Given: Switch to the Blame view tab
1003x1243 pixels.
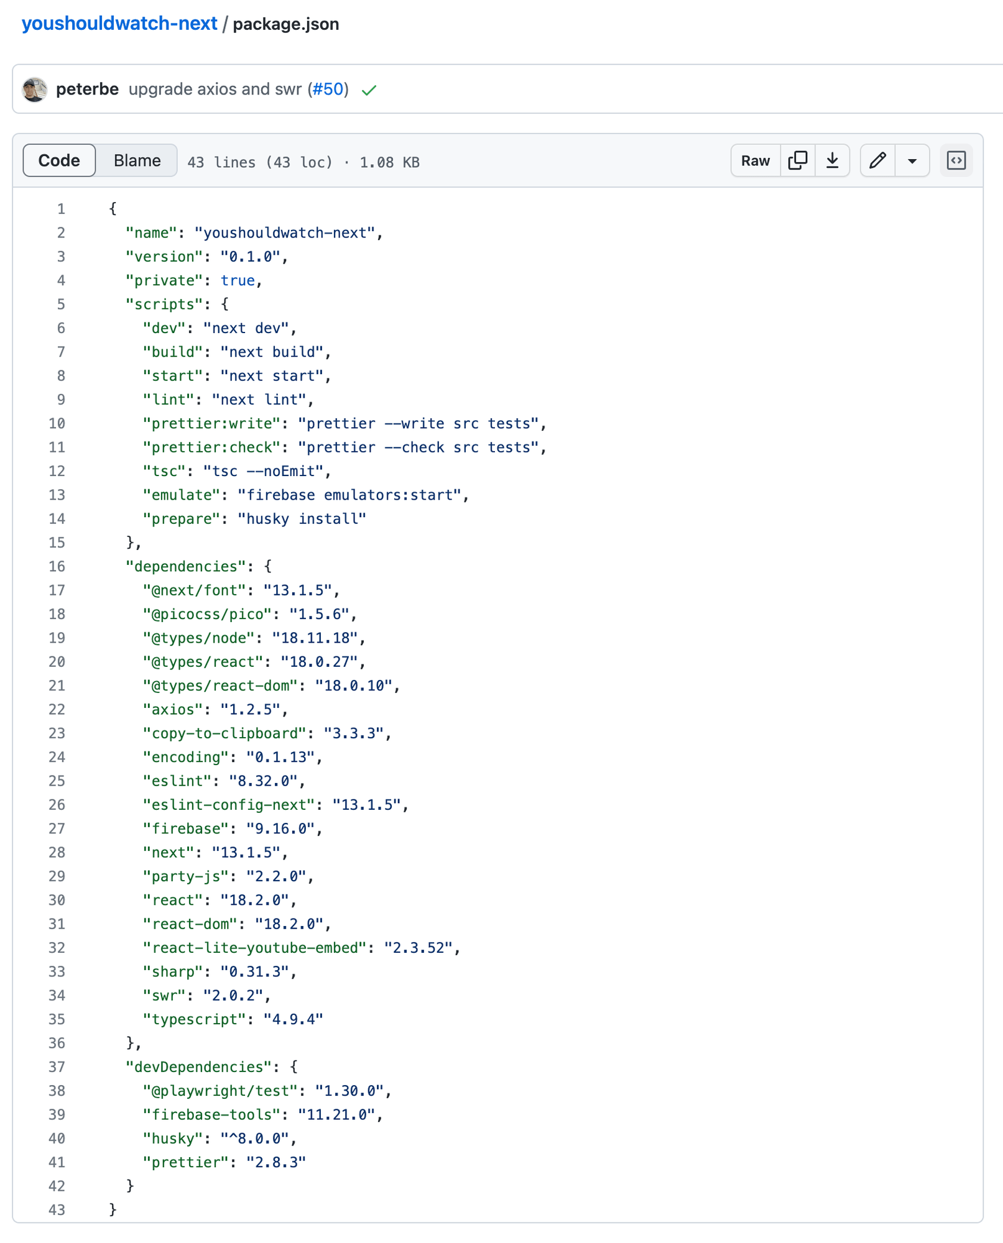Looking at the screenshot, I should point(137,161).
